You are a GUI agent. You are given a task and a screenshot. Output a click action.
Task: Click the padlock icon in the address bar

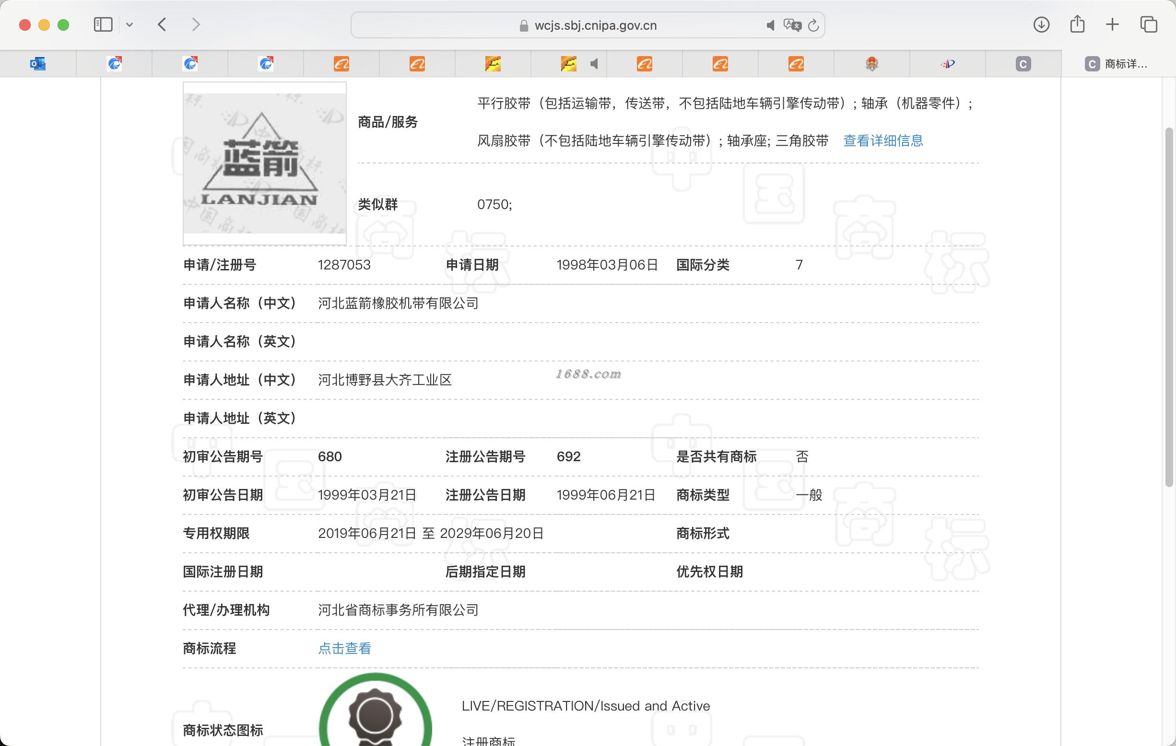point(524,25)
